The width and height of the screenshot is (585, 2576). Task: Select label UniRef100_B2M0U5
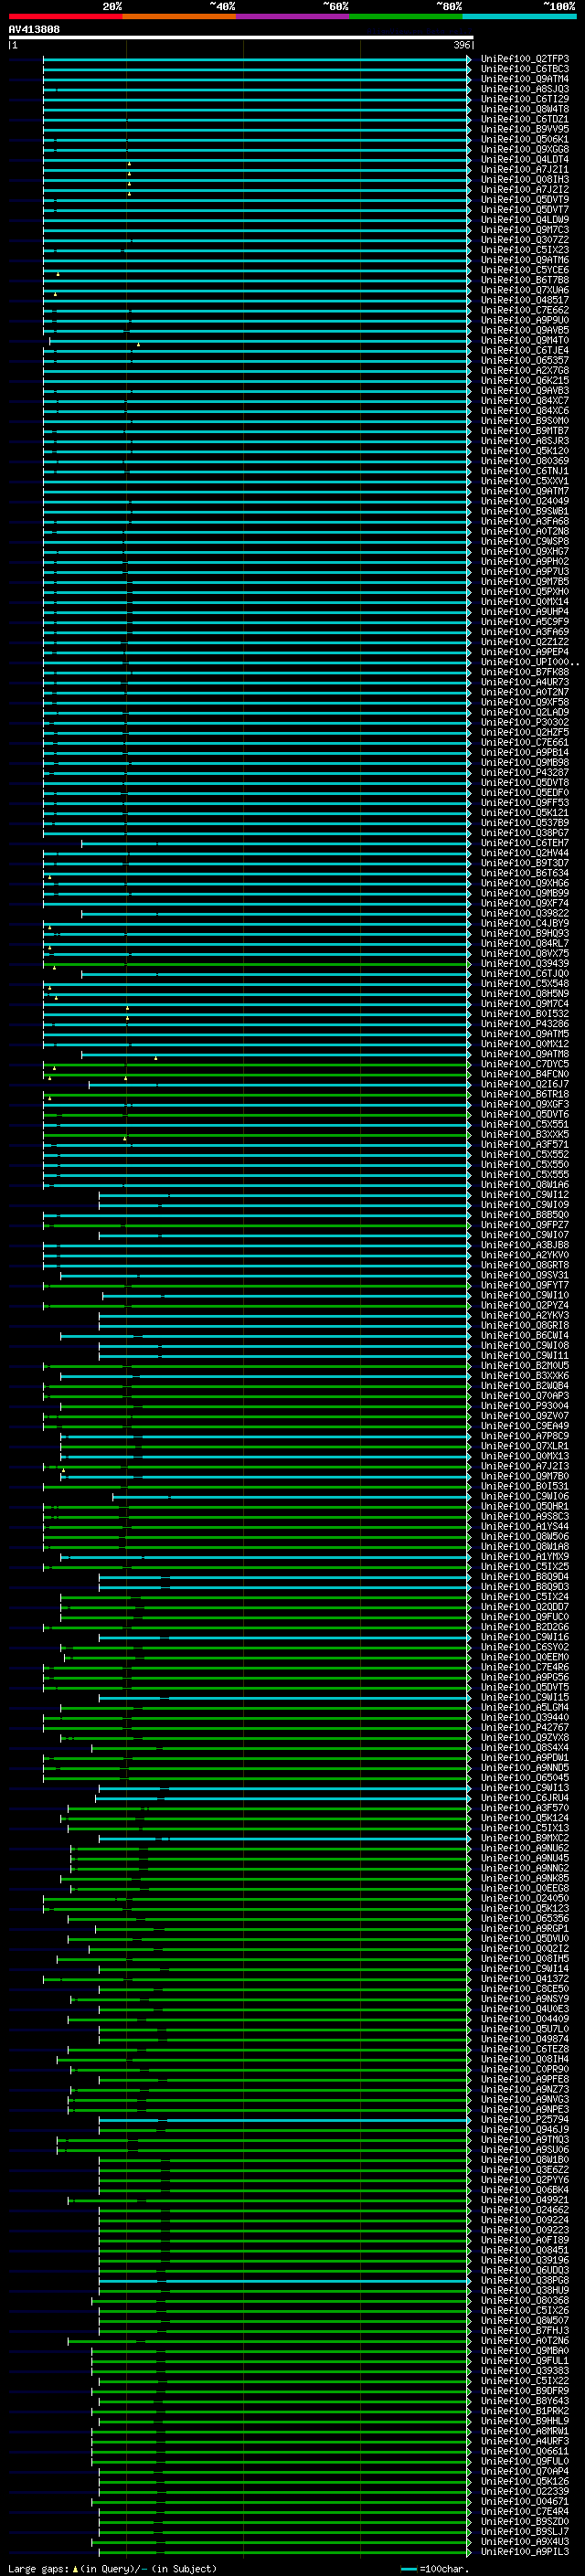pyautogui.click(x=525, y=1365)
